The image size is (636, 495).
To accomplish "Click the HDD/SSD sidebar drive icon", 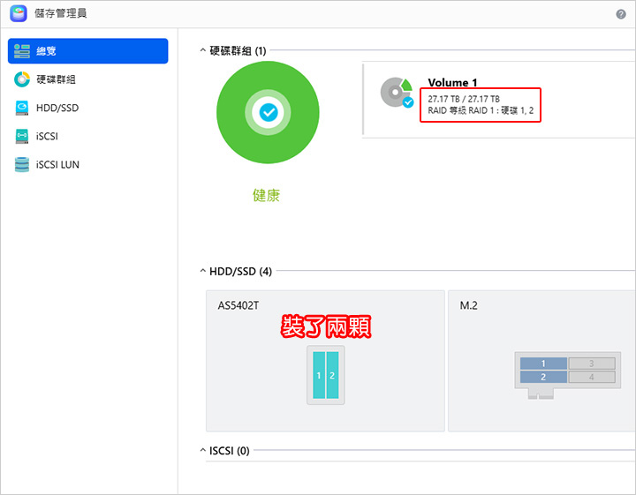I will coord(22,108).
